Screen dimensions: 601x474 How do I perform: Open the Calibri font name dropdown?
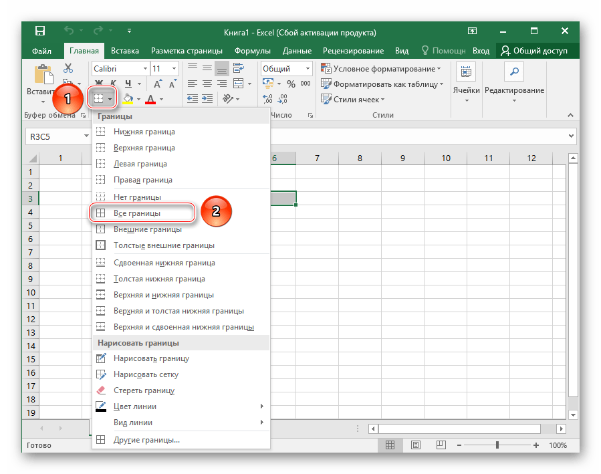(x=145, y=69)
